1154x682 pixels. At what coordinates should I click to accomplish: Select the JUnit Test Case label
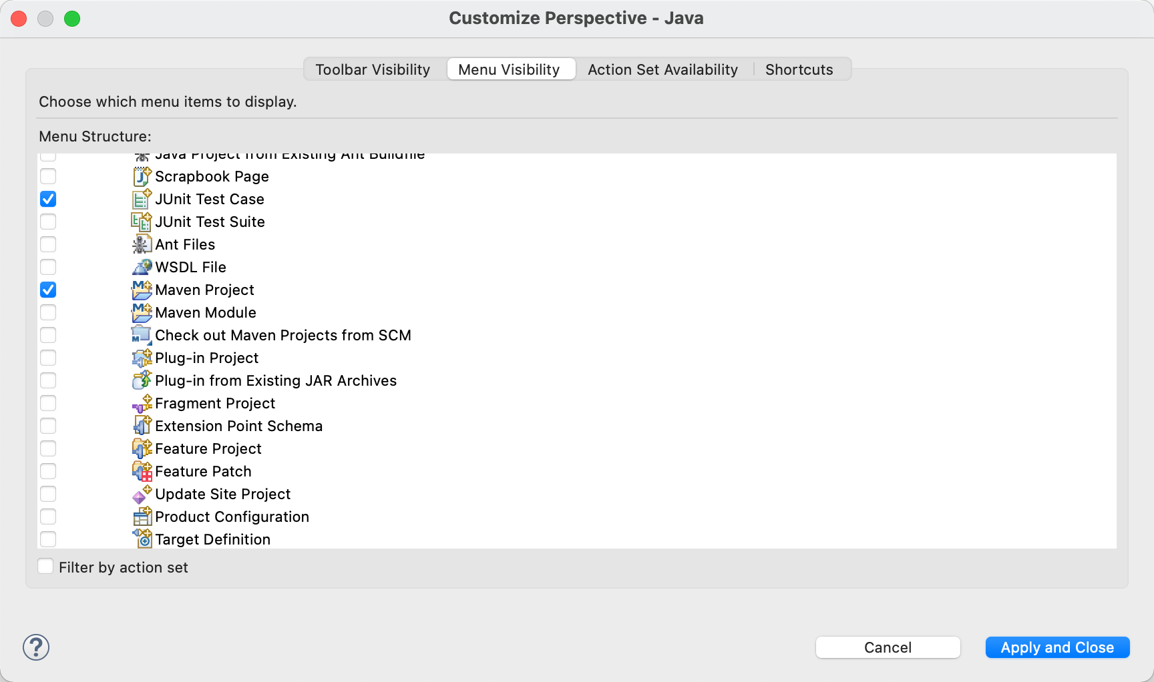click(x=210, y=199)
